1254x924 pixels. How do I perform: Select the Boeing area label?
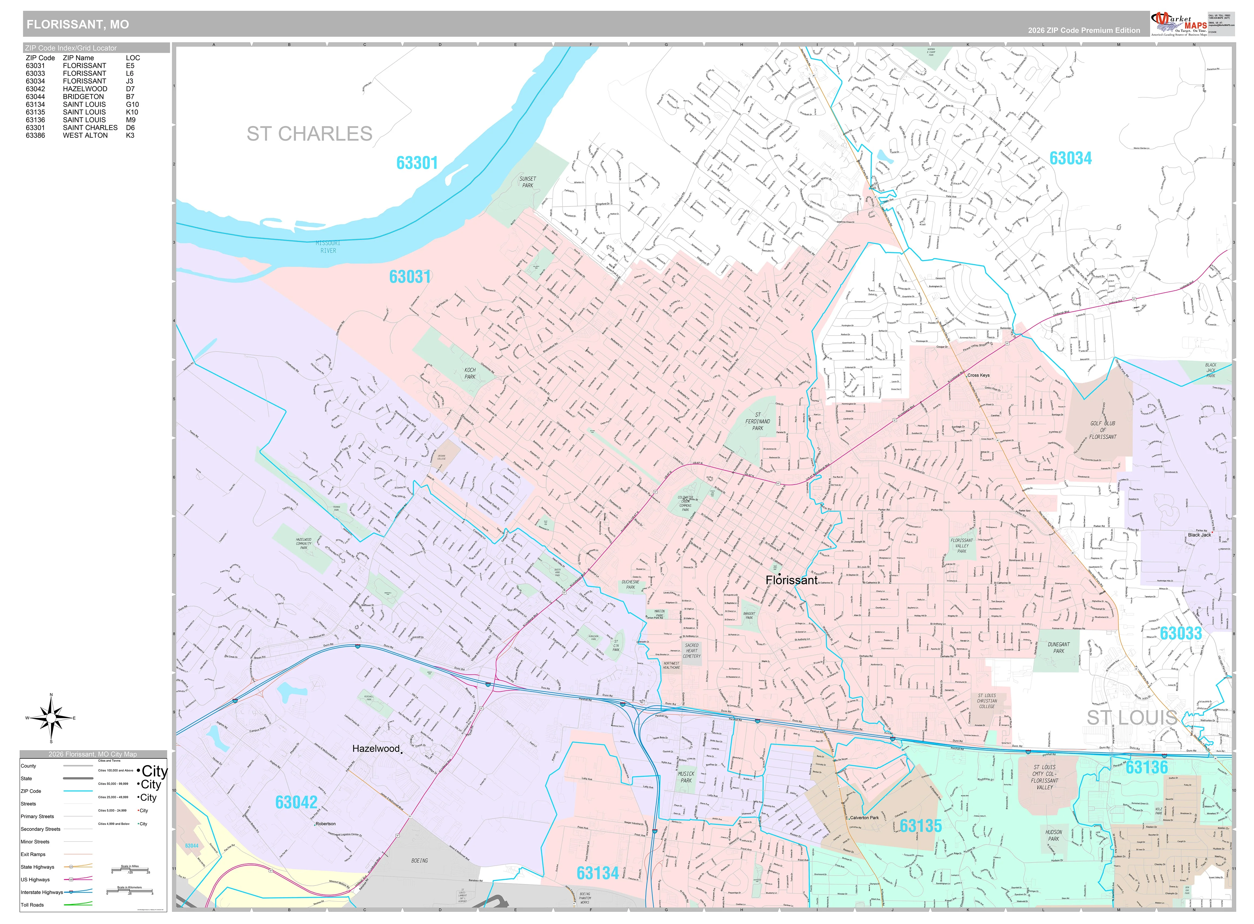(419, 861)
